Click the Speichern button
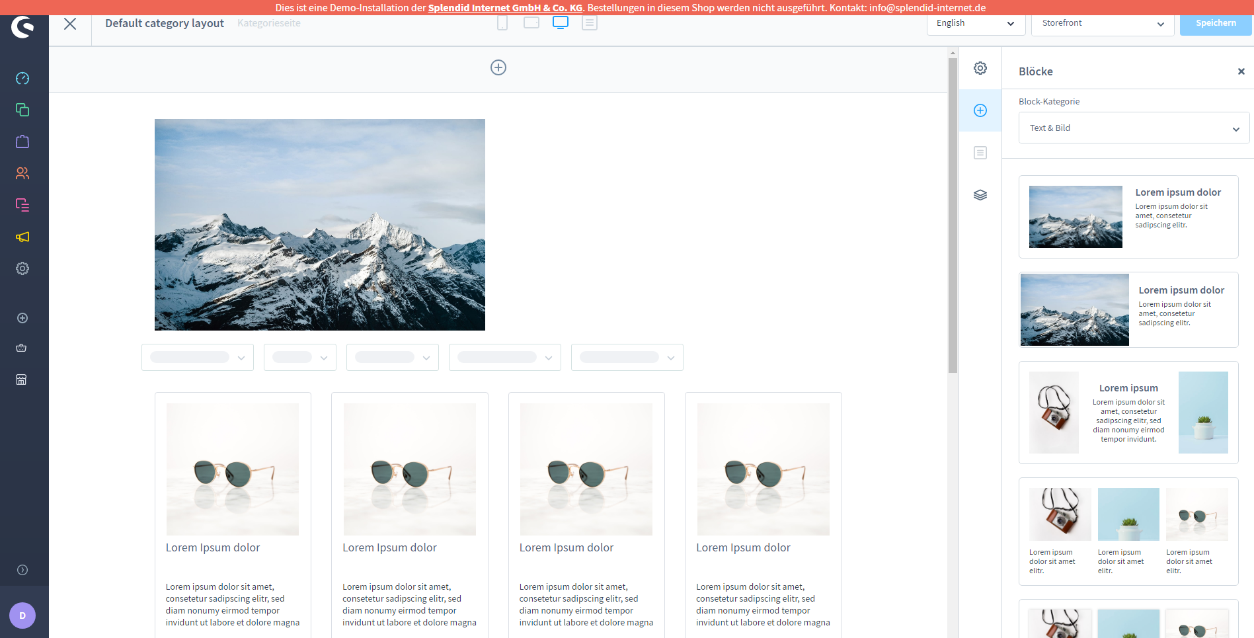The height and width of the screenshot is (638, 1254). pos(1216,24)
